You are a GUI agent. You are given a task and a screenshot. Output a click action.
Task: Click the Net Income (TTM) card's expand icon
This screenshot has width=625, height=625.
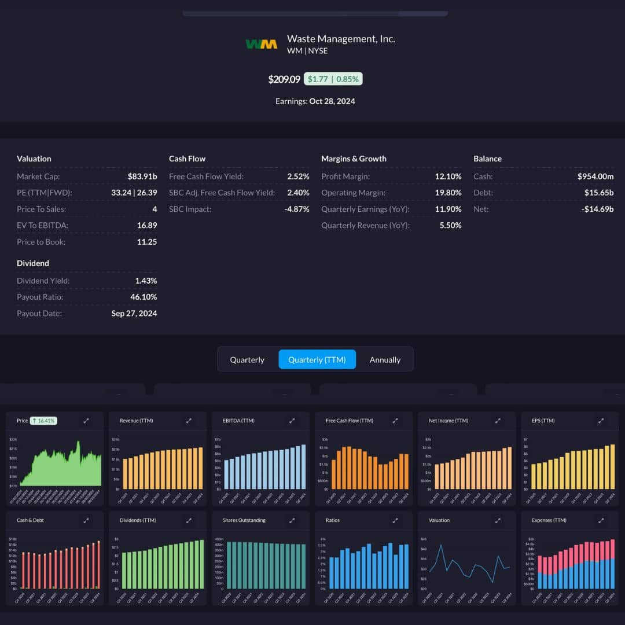click(x=498, y=421)
